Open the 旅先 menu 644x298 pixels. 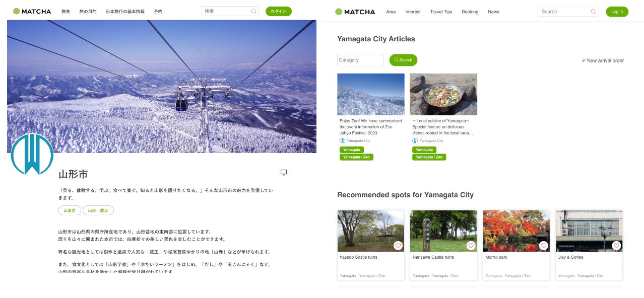pyautogui.click(x=66, y=11)
